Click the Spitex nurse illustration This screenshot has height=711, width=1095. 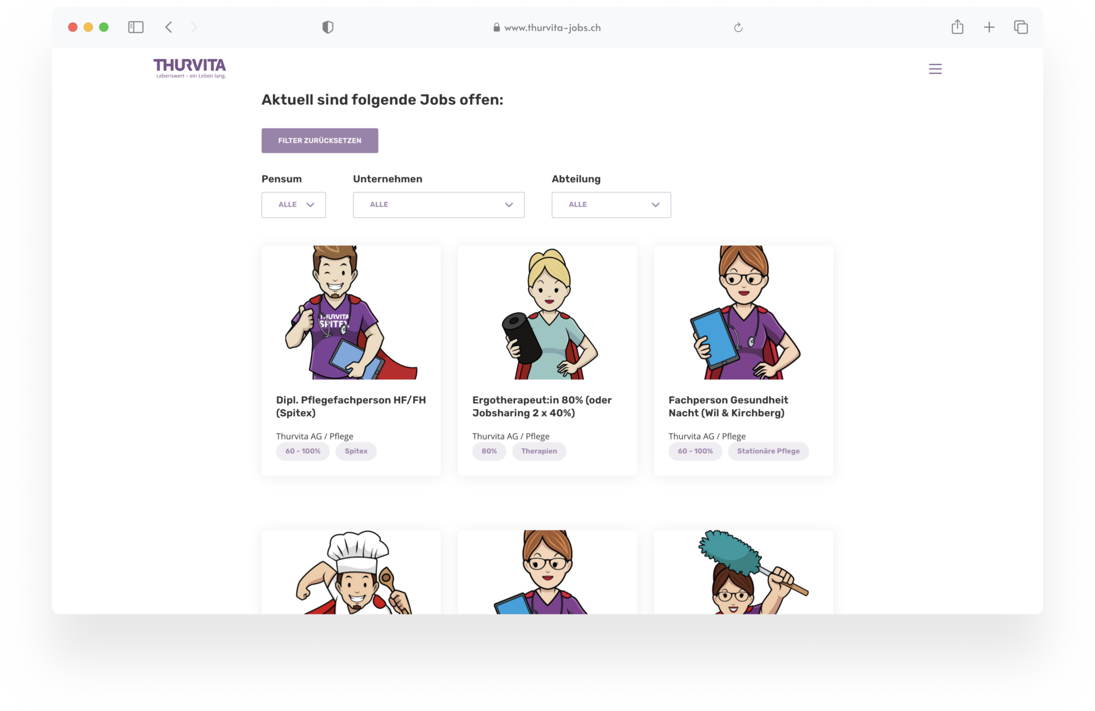point(351,312)
